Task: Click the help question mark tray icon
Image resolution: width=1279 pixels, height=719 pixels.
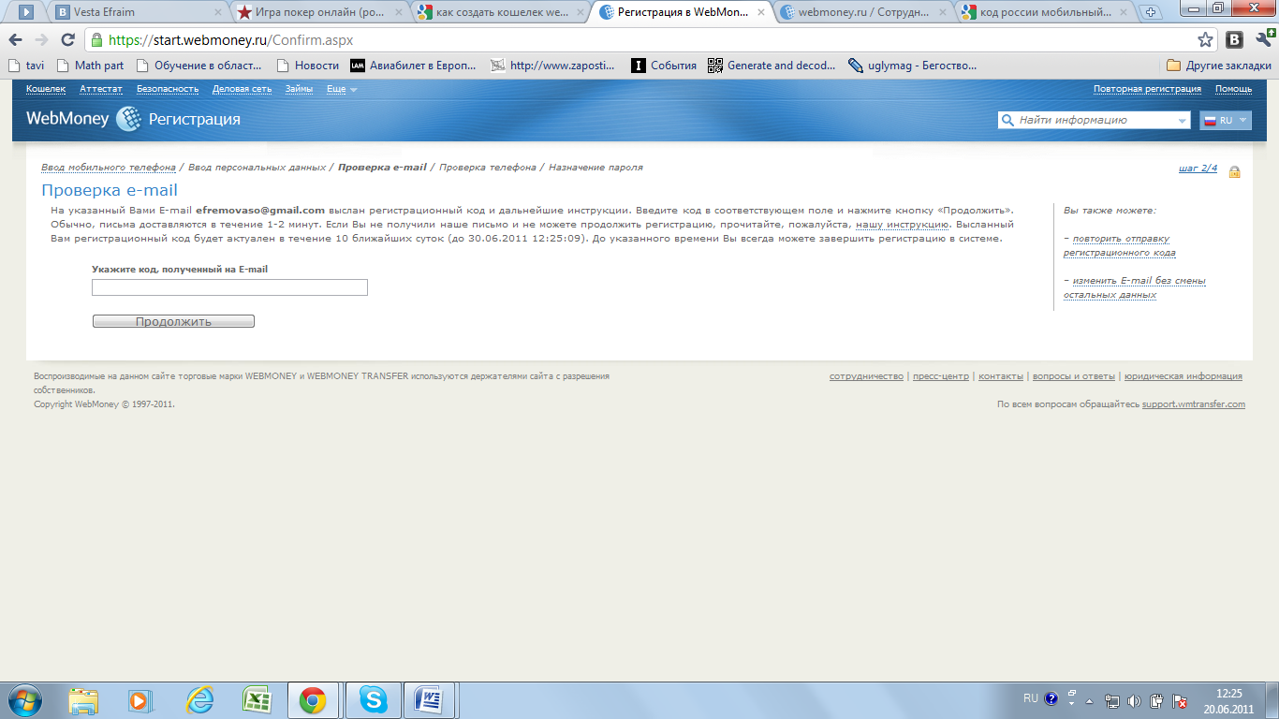Action: [x=1051, y=699]
